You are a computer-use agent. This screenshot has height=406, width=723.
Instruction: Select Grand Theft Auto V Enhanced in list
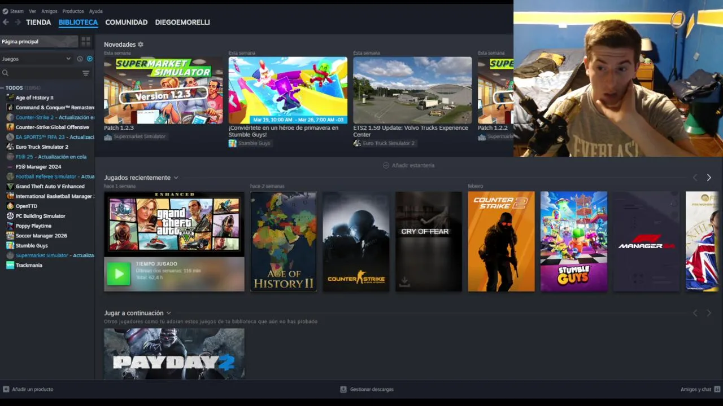tap(50, 186)
